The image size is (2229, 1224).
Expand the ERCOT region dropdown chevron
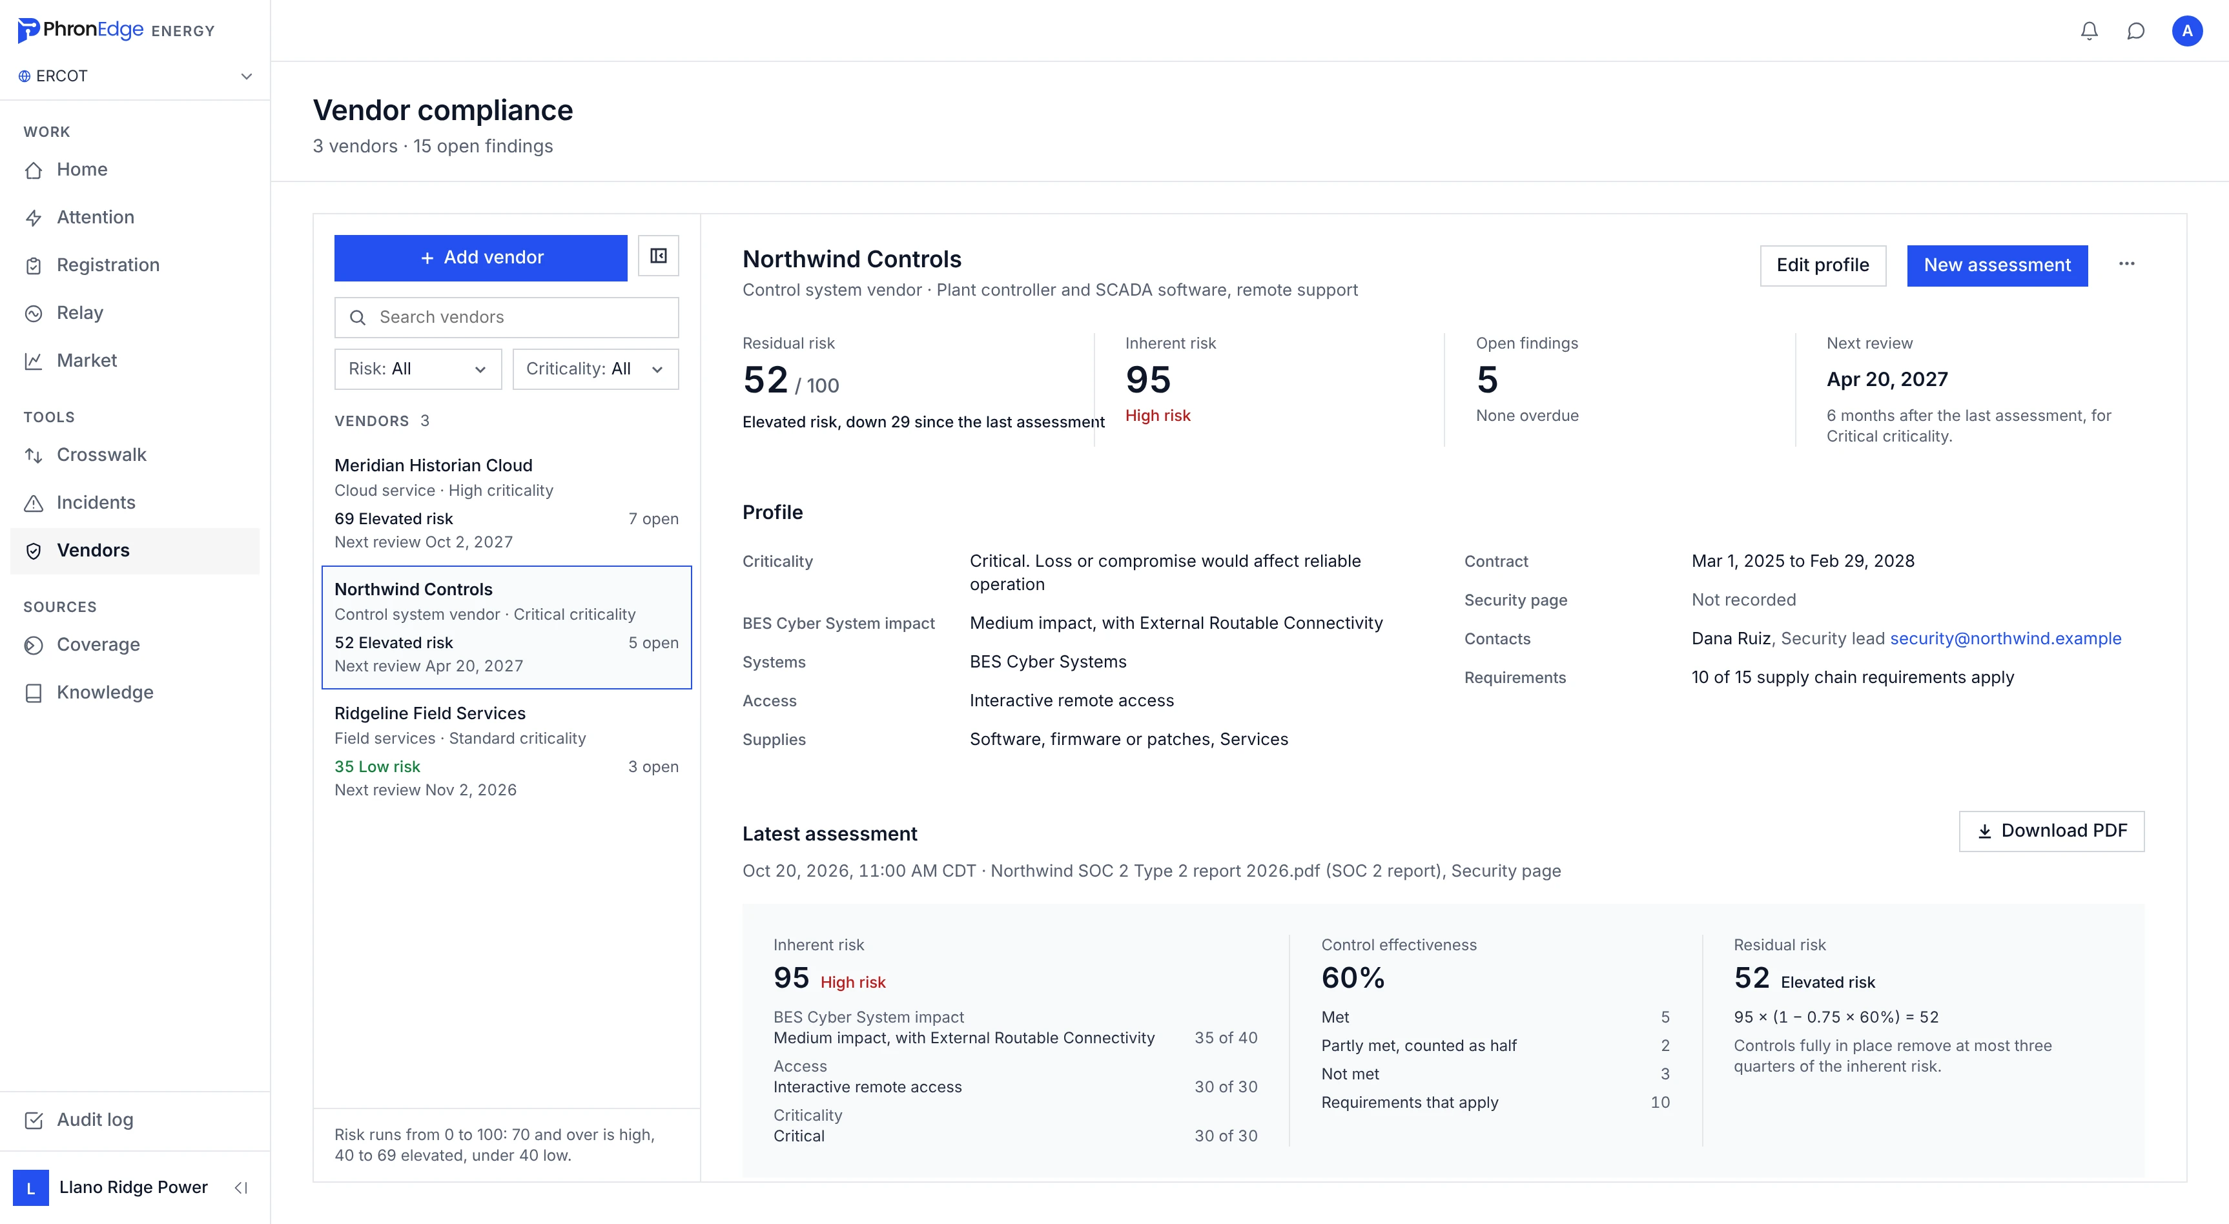(247, 76)
